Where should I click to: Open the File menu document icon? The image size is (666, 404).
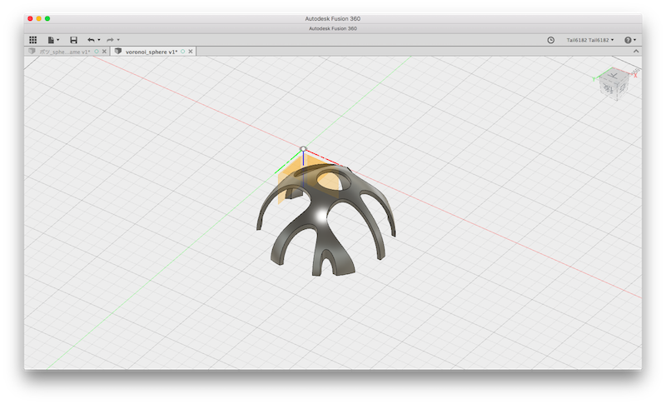[51, 40]
